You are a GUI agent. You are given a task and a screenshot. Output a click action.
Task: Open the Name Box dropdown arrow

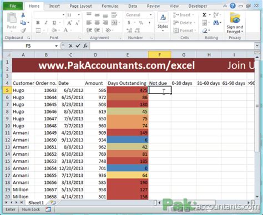(57, 46)
